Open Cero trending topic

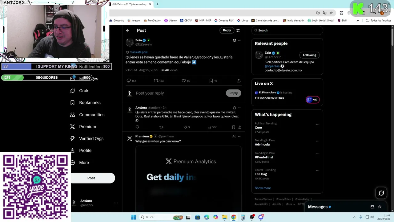[x=258, y=128]
